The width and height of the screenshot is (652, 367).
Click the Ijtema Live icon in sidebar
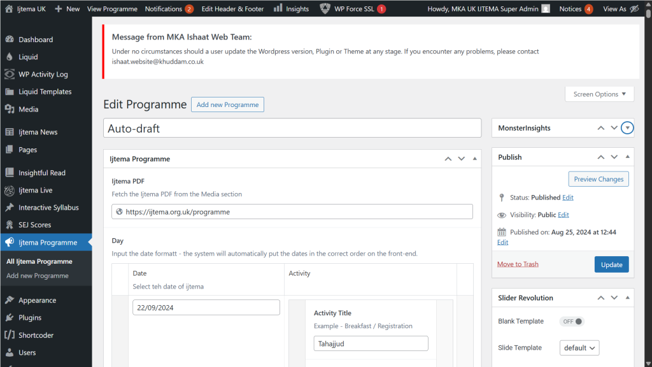click(x=10, y=191)
